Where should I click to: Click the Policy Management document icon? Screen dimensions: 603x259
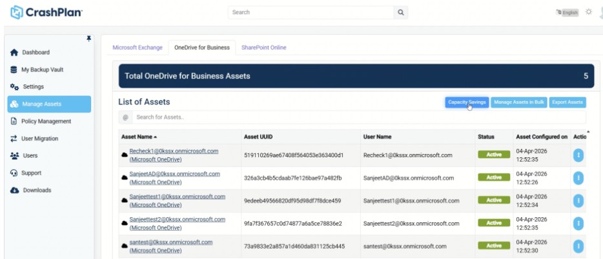14,121
